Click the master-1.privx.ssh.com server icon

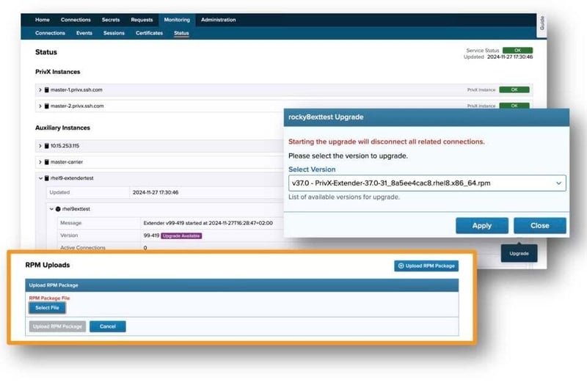pos(46,89)
